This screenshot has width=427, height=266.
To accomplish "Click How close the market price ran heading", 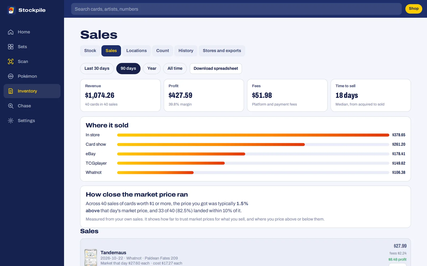I will [x=137, y=195].
